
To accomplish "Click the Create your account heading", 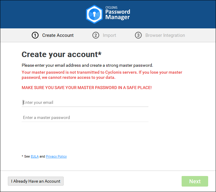I will [62, 54].
